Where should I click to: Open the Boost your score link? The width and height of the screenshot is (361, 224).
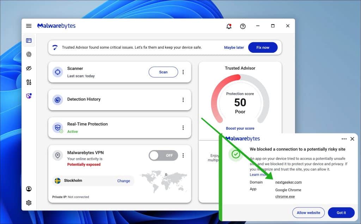point(240,128)
